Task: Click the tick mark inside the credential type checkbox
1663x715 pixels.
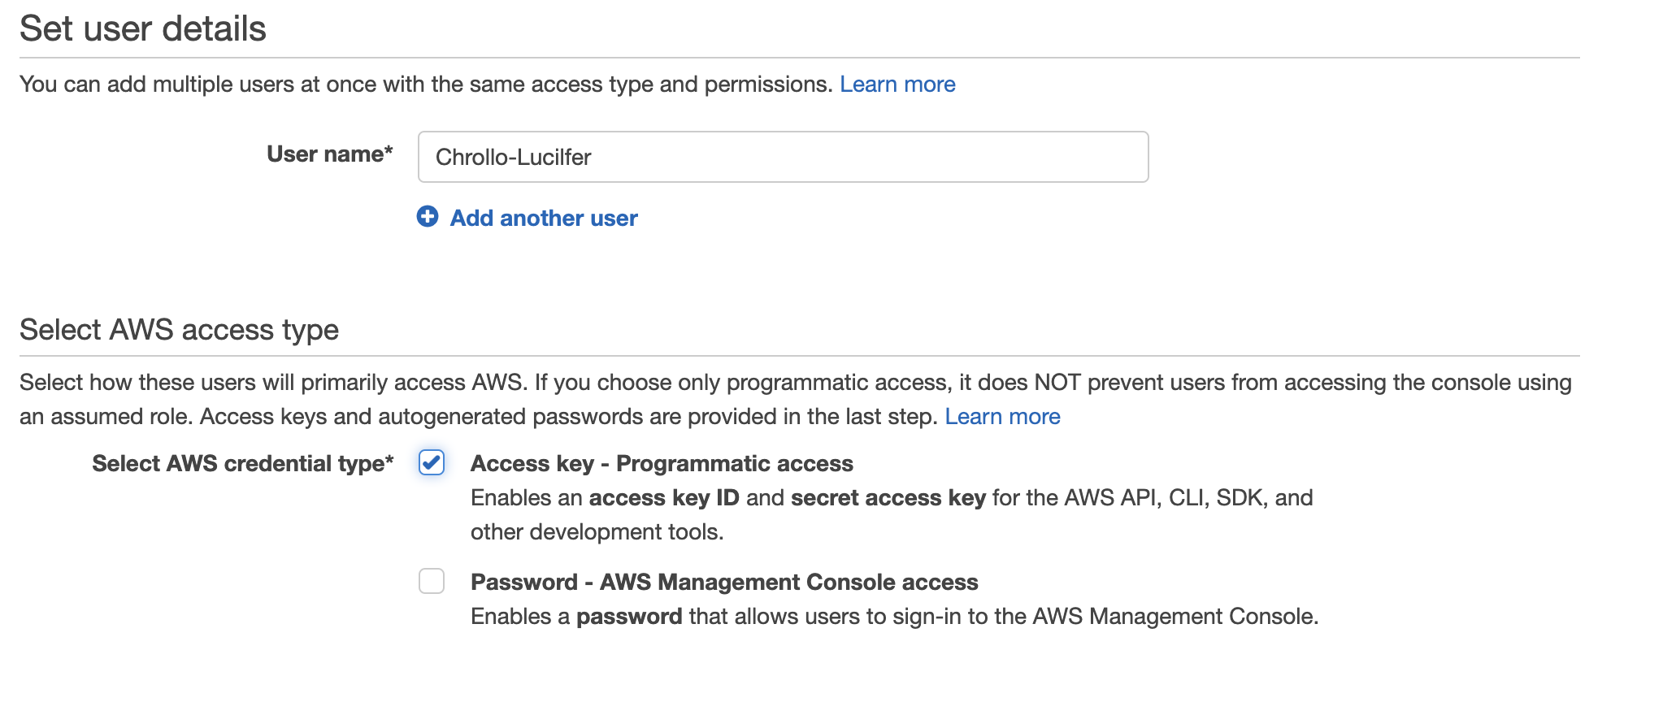Action: pos(432,463)
